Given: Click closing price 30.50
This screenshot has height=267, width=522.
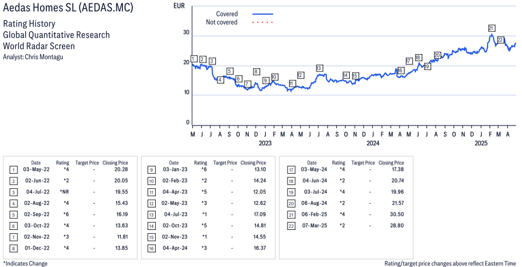Looking at the screenshot, I should coord(397,214).
